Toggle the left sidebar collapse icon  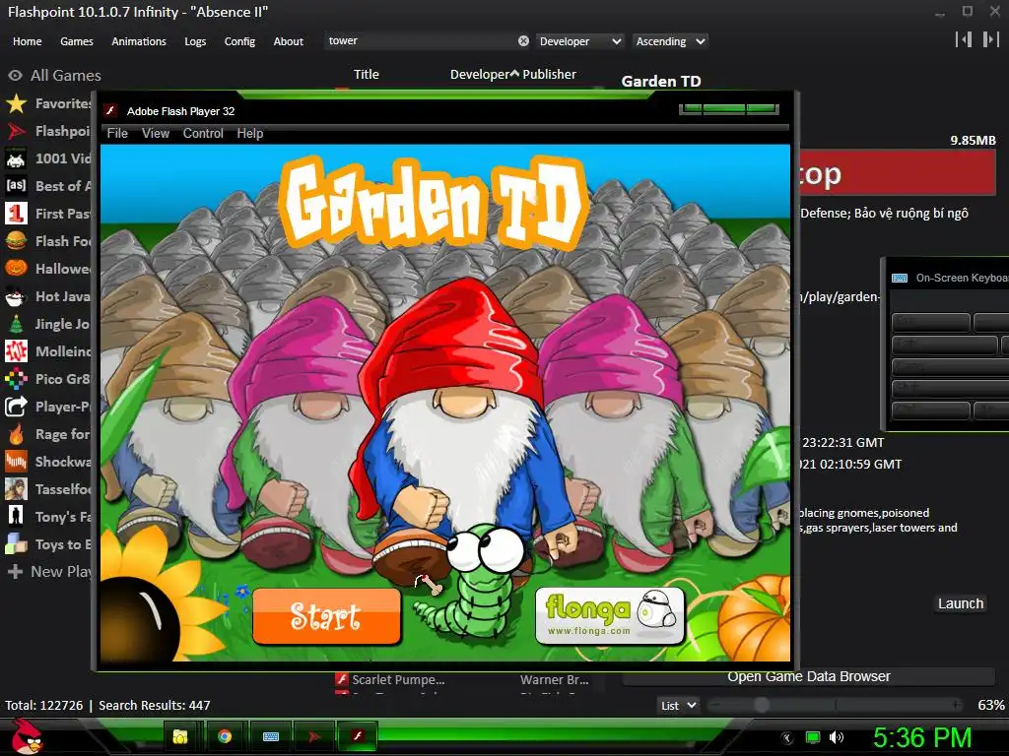964,39
